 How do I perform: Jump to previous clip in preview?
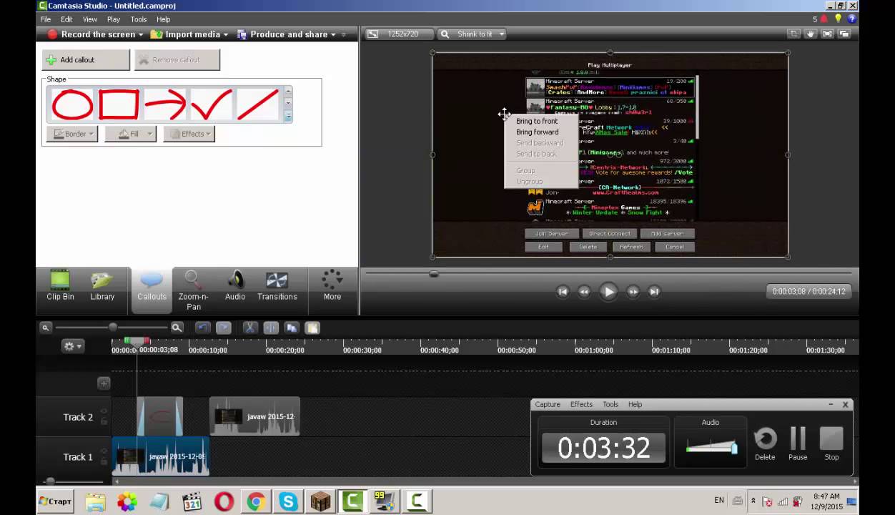tap(563, 291)
